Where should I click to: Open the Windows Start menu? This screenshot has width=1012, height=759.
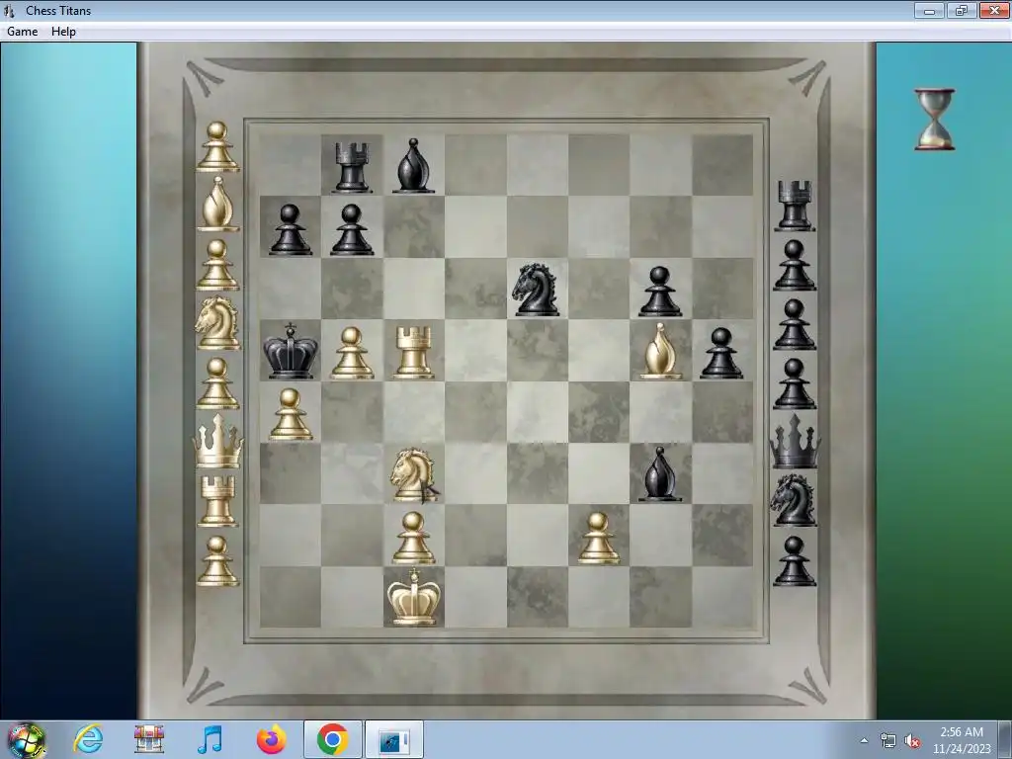point(26,739)
